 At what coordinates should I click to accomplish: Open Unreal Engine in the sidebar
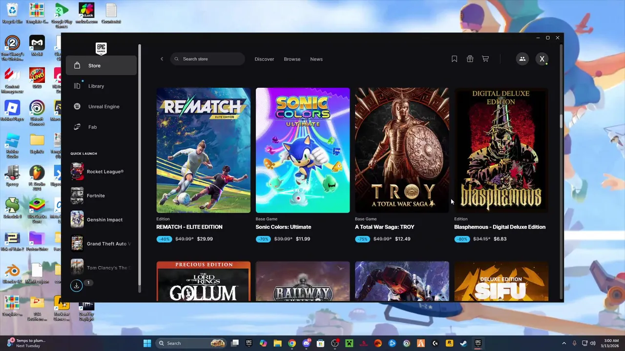tap(101, 106)
